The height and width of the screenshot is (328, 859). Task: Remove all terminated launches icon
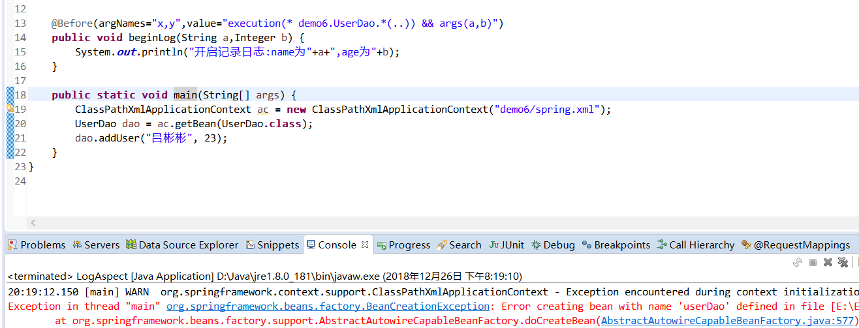click(x=843, y=262)
